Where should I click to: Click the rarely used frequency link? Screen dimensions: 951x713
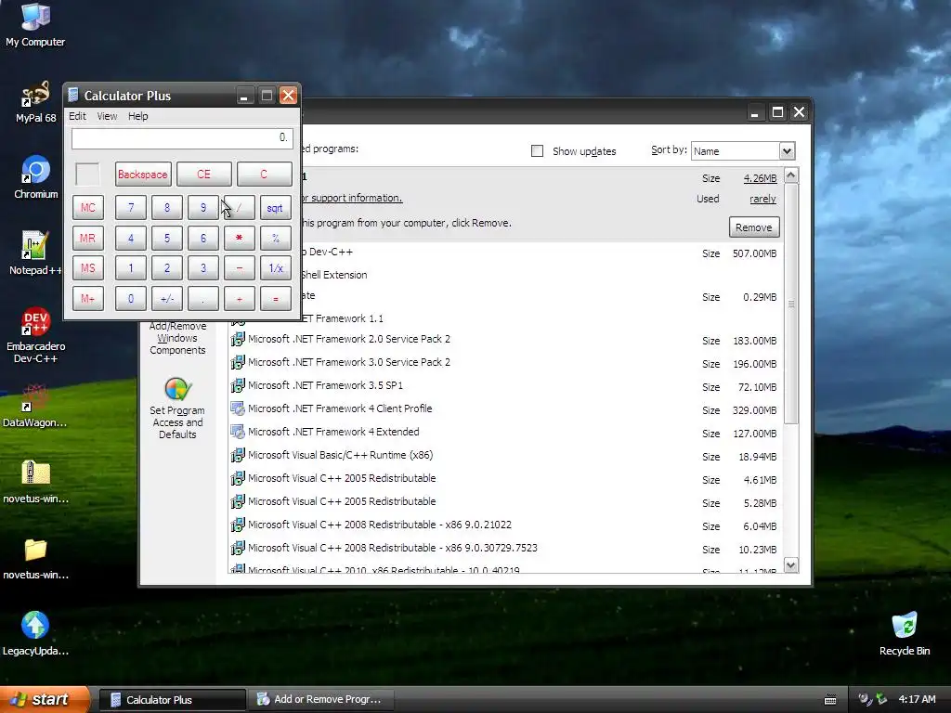(762, 199)
